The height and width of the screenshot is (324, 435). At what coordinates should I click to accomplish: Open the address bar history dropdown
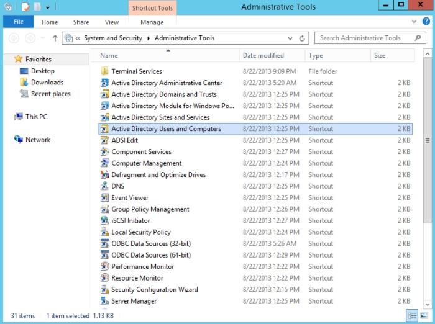tap(290, 38)
